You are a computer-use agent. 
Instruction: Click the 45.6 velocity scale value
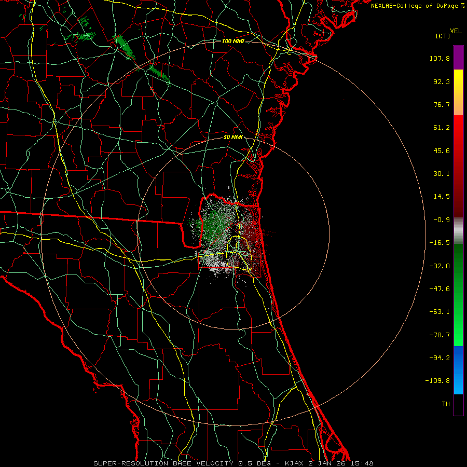[442, 150]
